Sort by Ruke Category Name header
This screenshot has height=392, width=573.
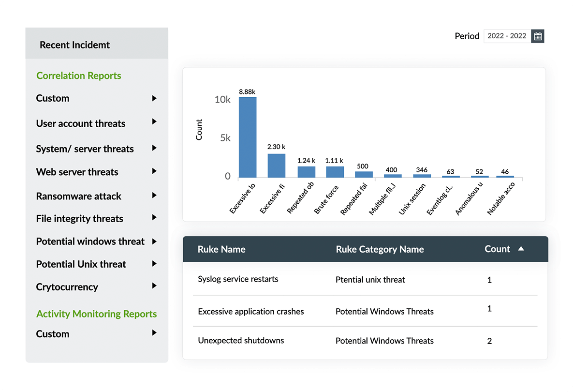(380, 250)
